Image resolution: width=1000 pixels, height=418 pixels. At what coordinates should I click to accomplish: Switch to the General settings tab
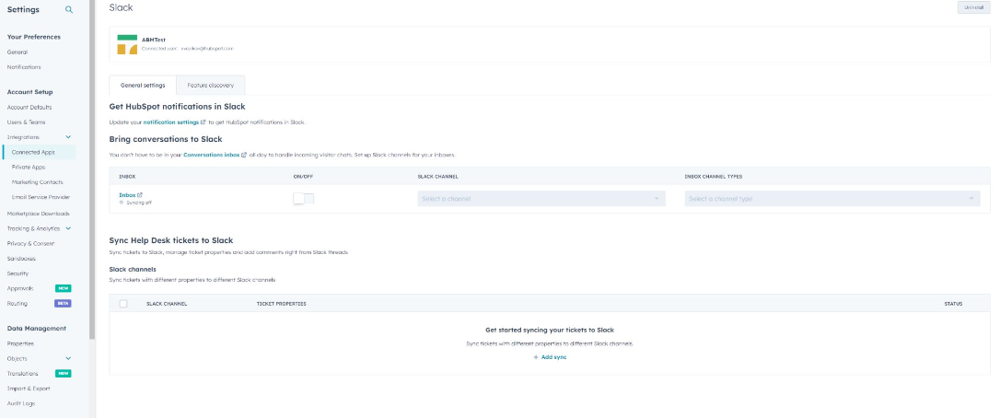point(143,85)
